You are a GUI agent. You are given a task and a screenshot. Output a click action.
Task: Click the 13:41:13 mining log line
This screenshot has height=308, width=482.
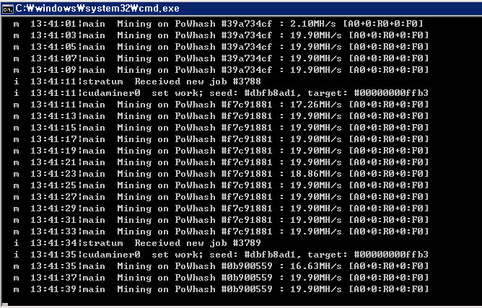click(221, 116)
